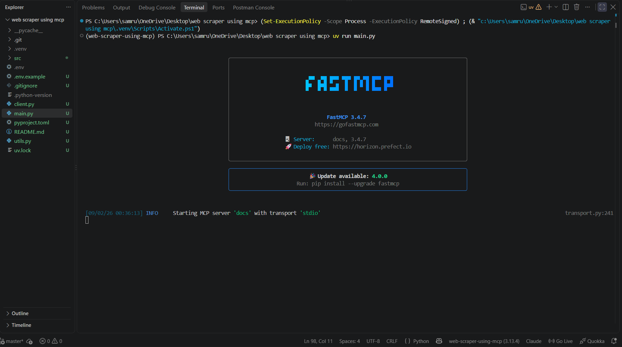This screenshot has height=347, width=622.
Task: Click the INFO log level text
Action: tap(152, 213)
